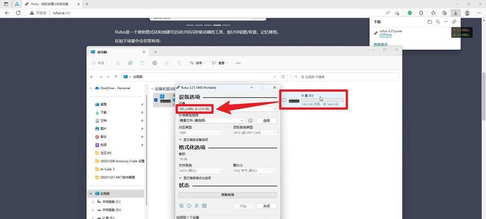Collapse 此电脑 node in navigation tree
Image resolution: width=486 pixels, height=219 pixels.
click(91, 194)
